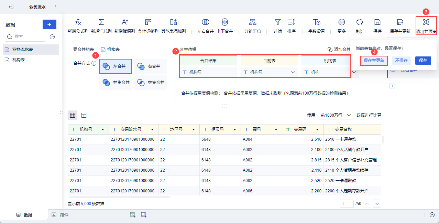Go to the next page with the down arrow
439x223 pixels.
(x=377, y=204)
